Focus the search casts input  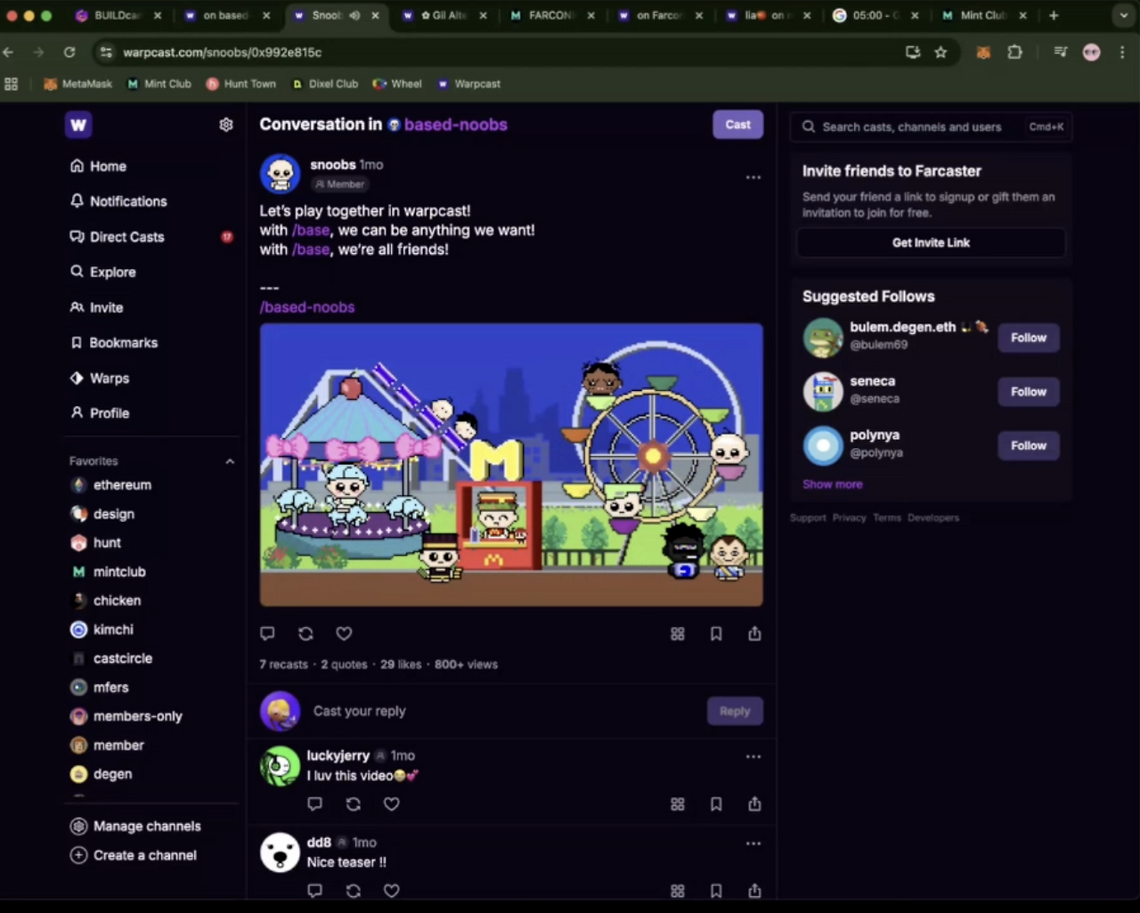point(931,127)
